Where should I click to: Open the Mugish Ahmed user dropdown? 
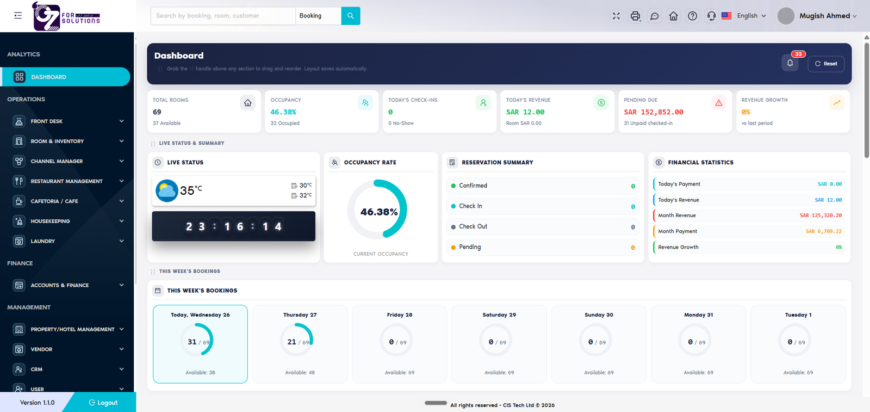(x=817, y=16)
